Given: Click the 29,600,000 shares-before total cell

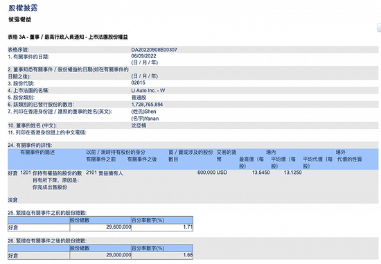Looking at the screenshot, I should [100, 227].
